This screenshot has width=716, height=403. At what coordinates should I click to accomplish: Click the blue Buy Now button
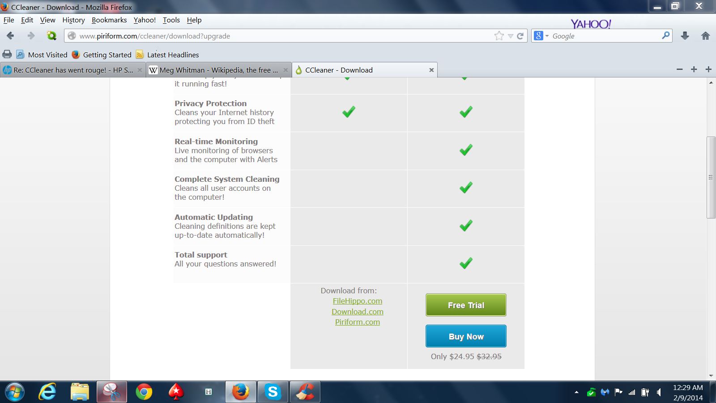point(466,336)
